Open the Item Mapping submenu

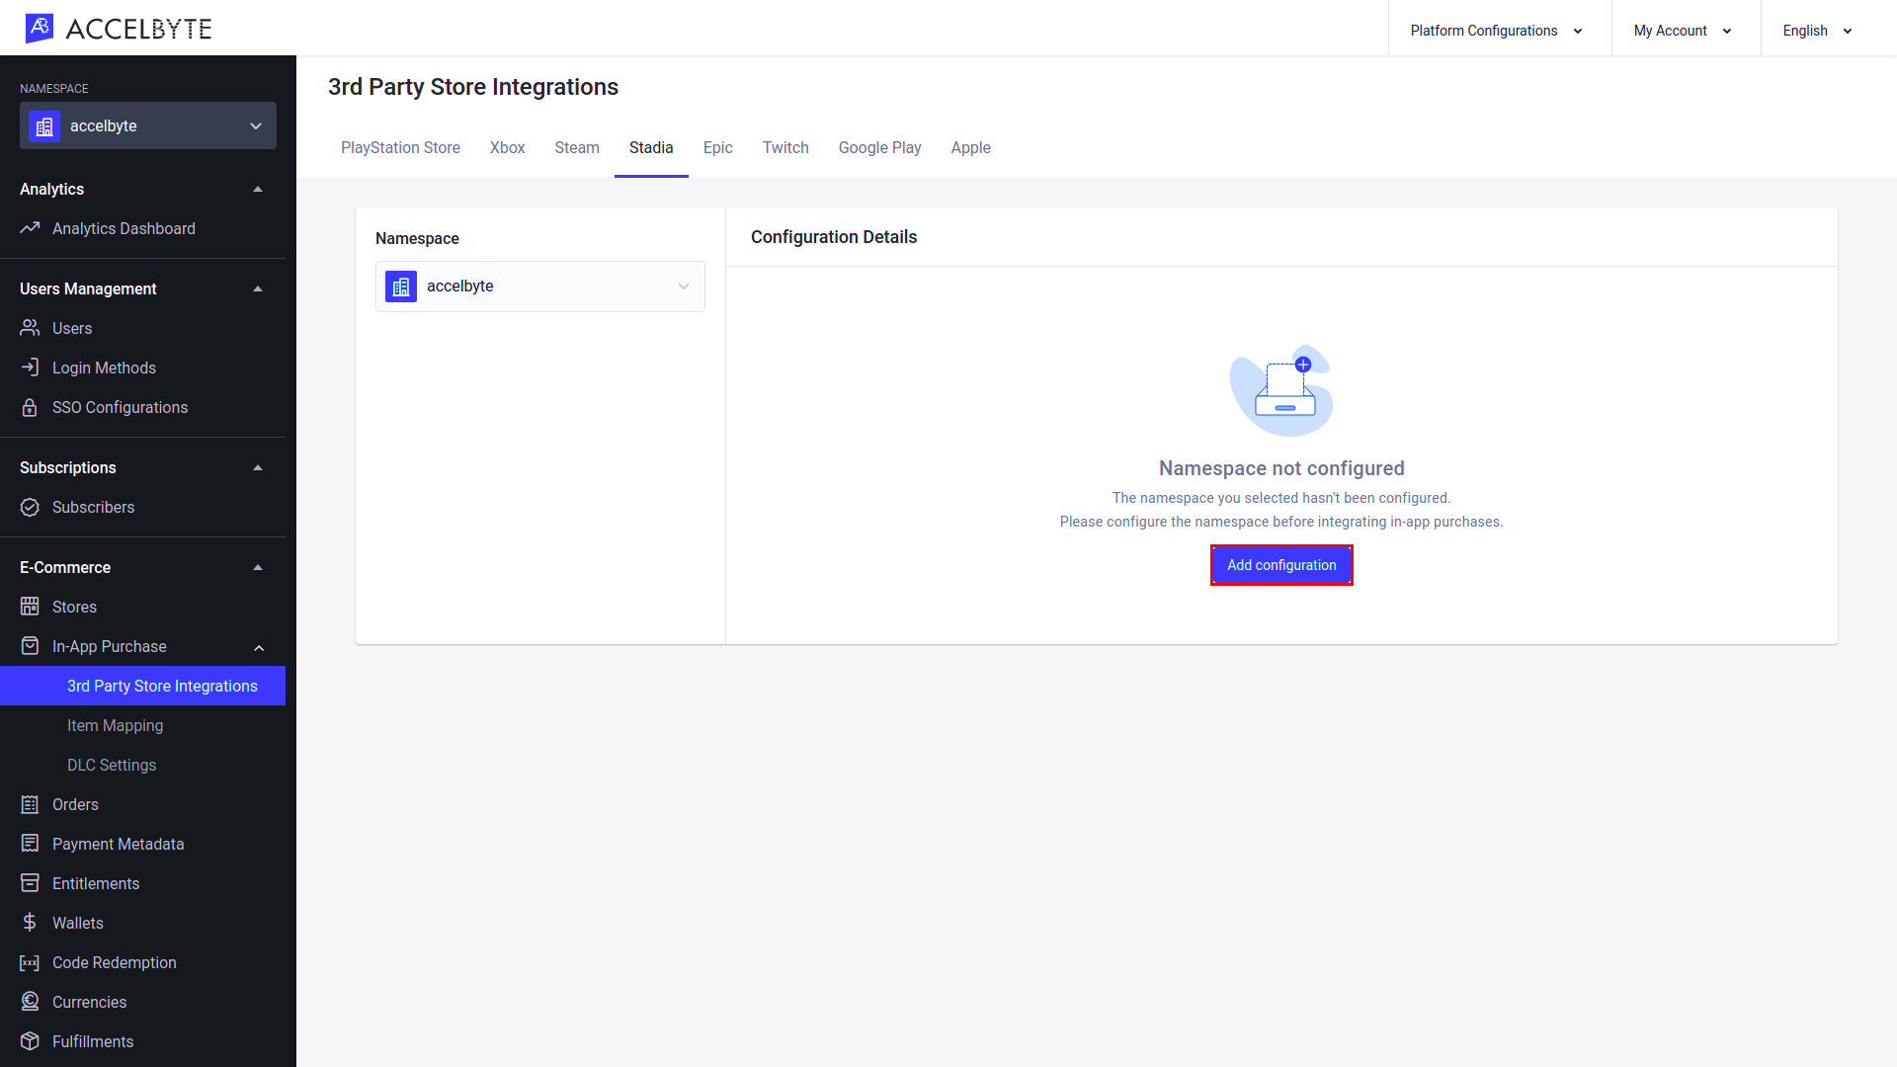coord(115,724)
